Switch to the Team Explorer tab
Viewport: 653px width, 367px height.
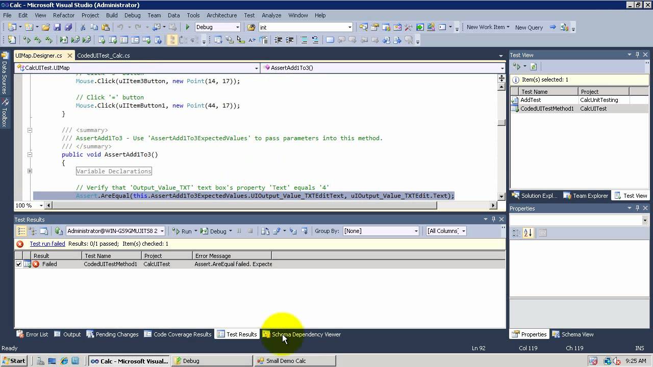[x=586, y=196]
